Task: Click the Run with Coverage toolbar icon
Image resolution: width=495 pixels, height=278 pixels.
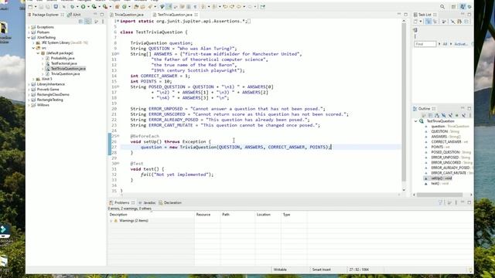Action: [94, 6]
